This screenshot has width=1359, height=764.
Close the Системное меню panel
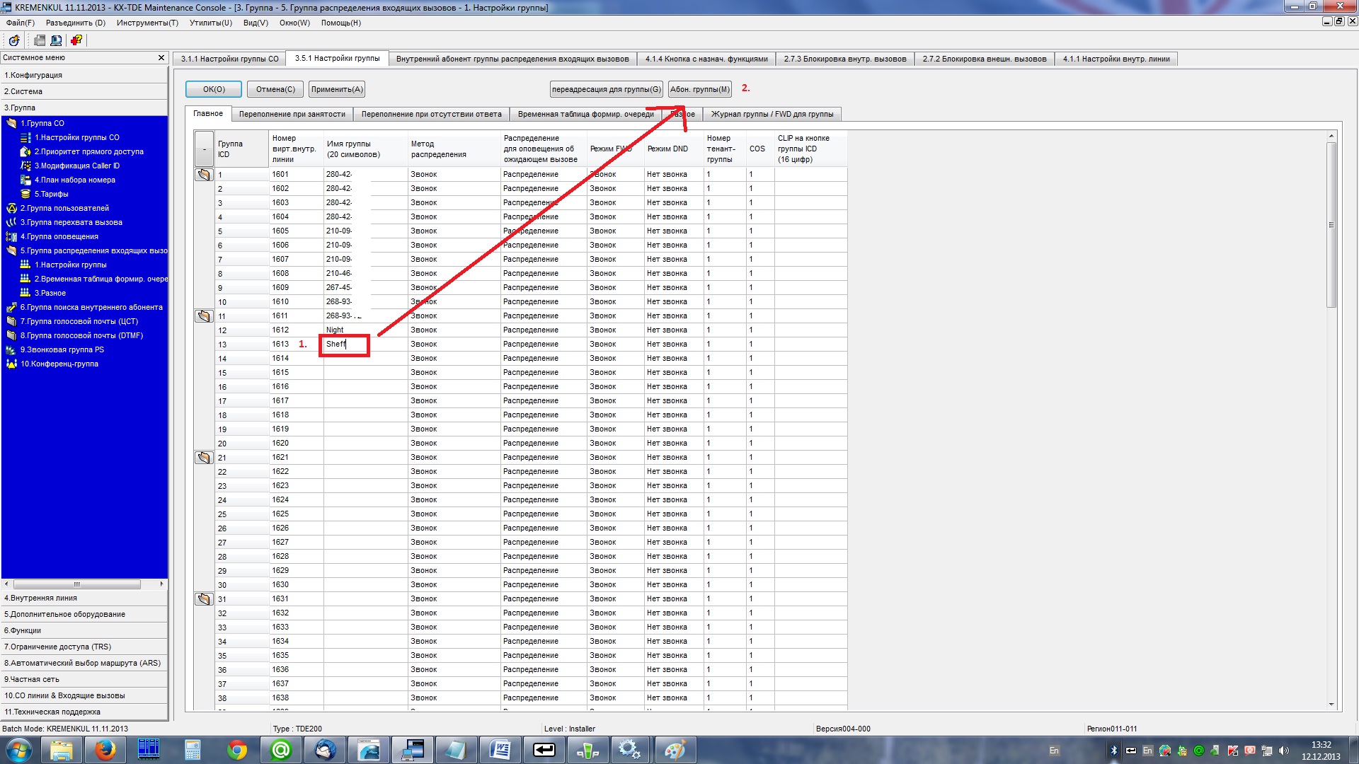click(x=161, y=58)
